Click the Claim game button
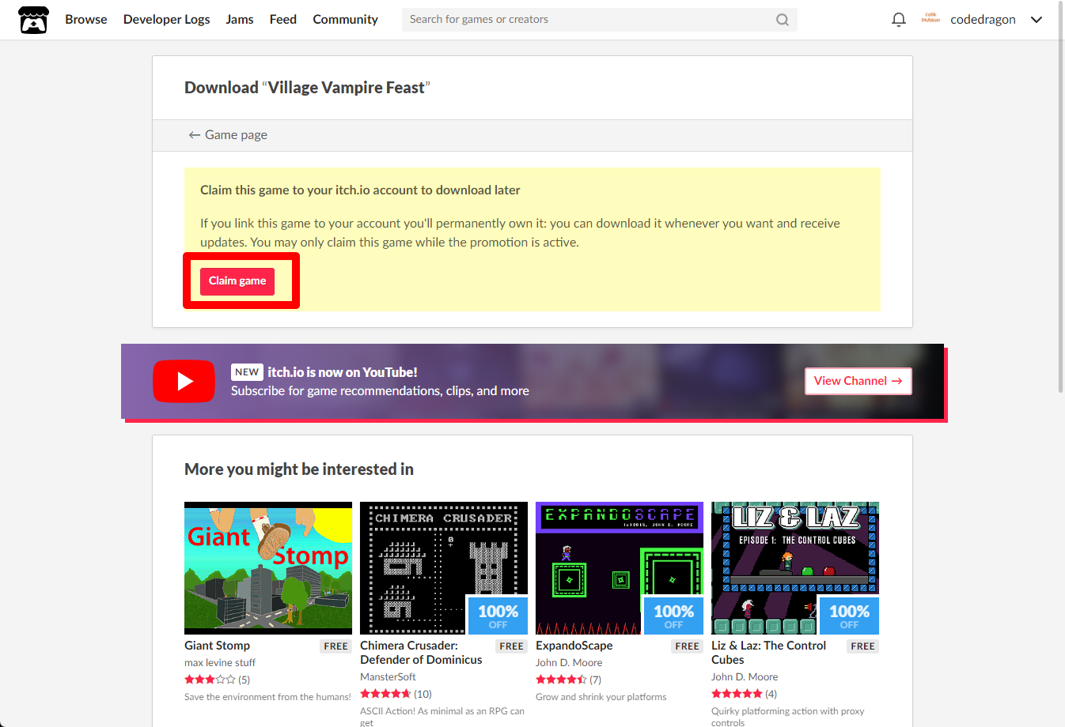This screenshot has height=727, width=1065. pos(237,281)
